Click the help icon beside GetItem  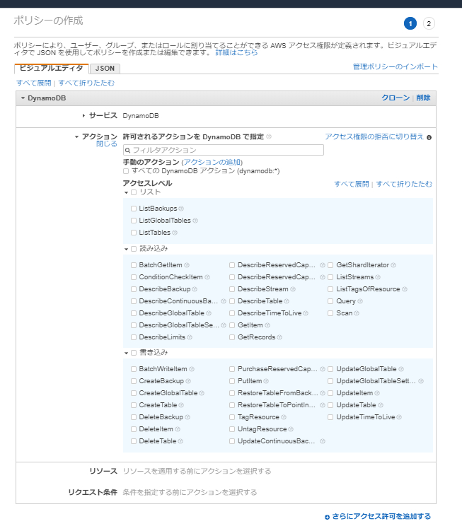(x=267, y=325)
